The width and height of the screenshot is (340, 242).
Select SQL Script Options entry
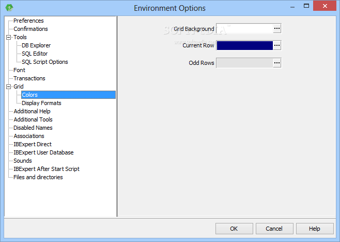tap(45, 62)
